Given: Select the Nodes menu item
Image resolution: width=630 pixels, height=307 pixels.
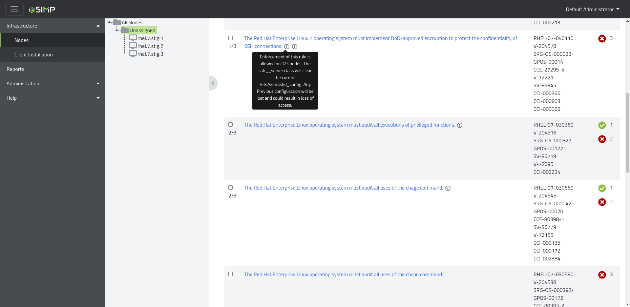Looking at the screenshot, I should [52, 40].
